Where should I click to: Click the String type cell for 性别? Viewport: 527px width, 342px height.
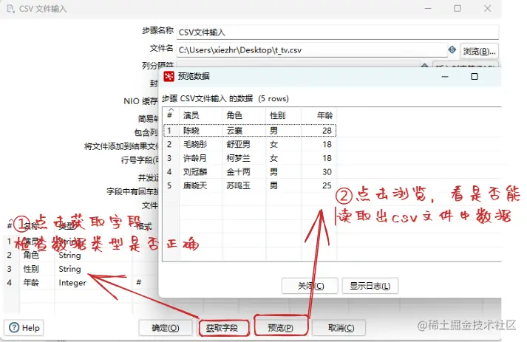70,269
